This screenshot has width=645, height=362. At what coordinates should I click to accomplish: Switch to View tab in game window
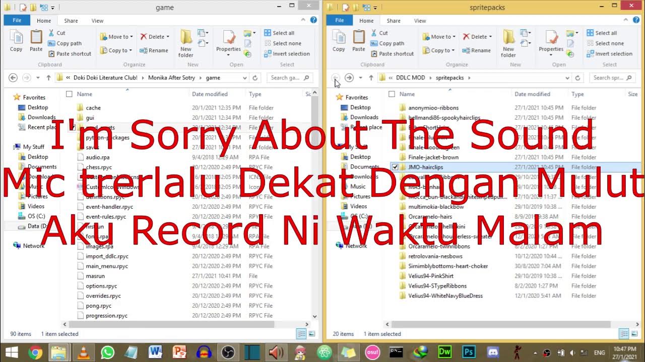click(97, 21)
